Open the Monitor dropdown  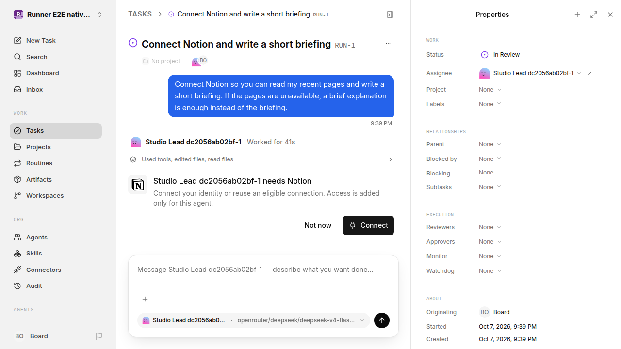(x=490, y=256)
